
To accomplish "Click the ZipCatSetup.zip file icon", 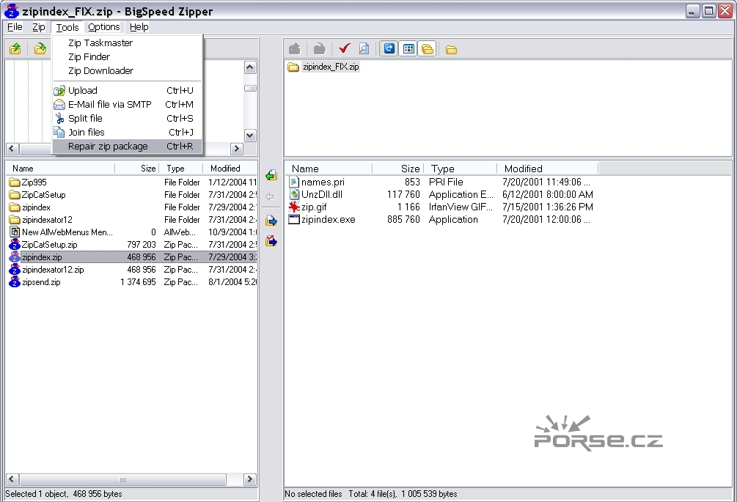I will (x=15, y=245).
